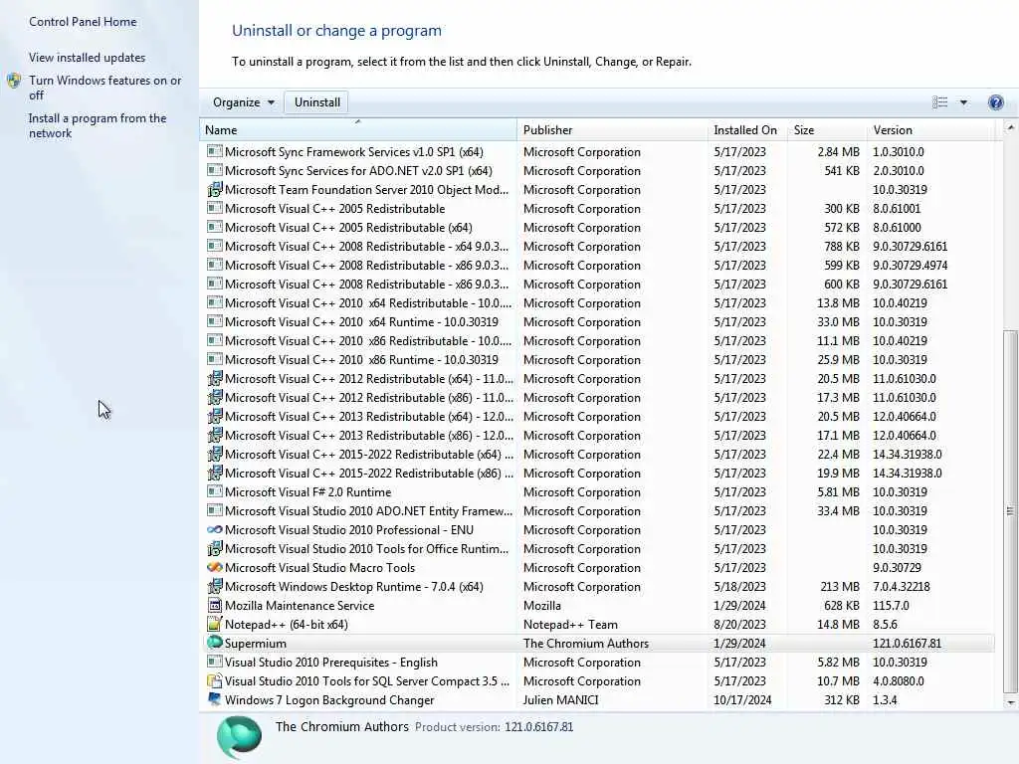1019x764 pixels.
Task: Click the Mozilla publisher cell
Action: tap(542, 606)
